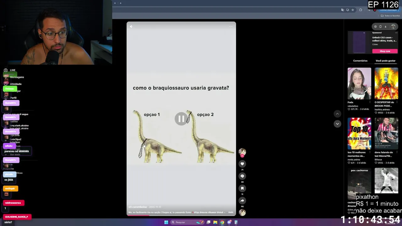Switch to the 'Você pode gostar' tab
402x226 pixels.
click(385, 61)
